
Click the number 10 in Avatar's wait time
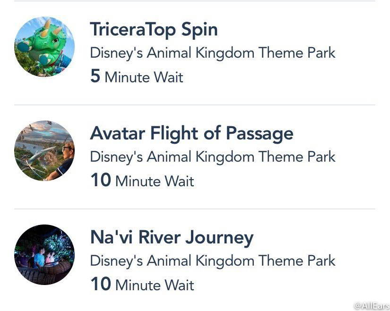coord(101,180)
